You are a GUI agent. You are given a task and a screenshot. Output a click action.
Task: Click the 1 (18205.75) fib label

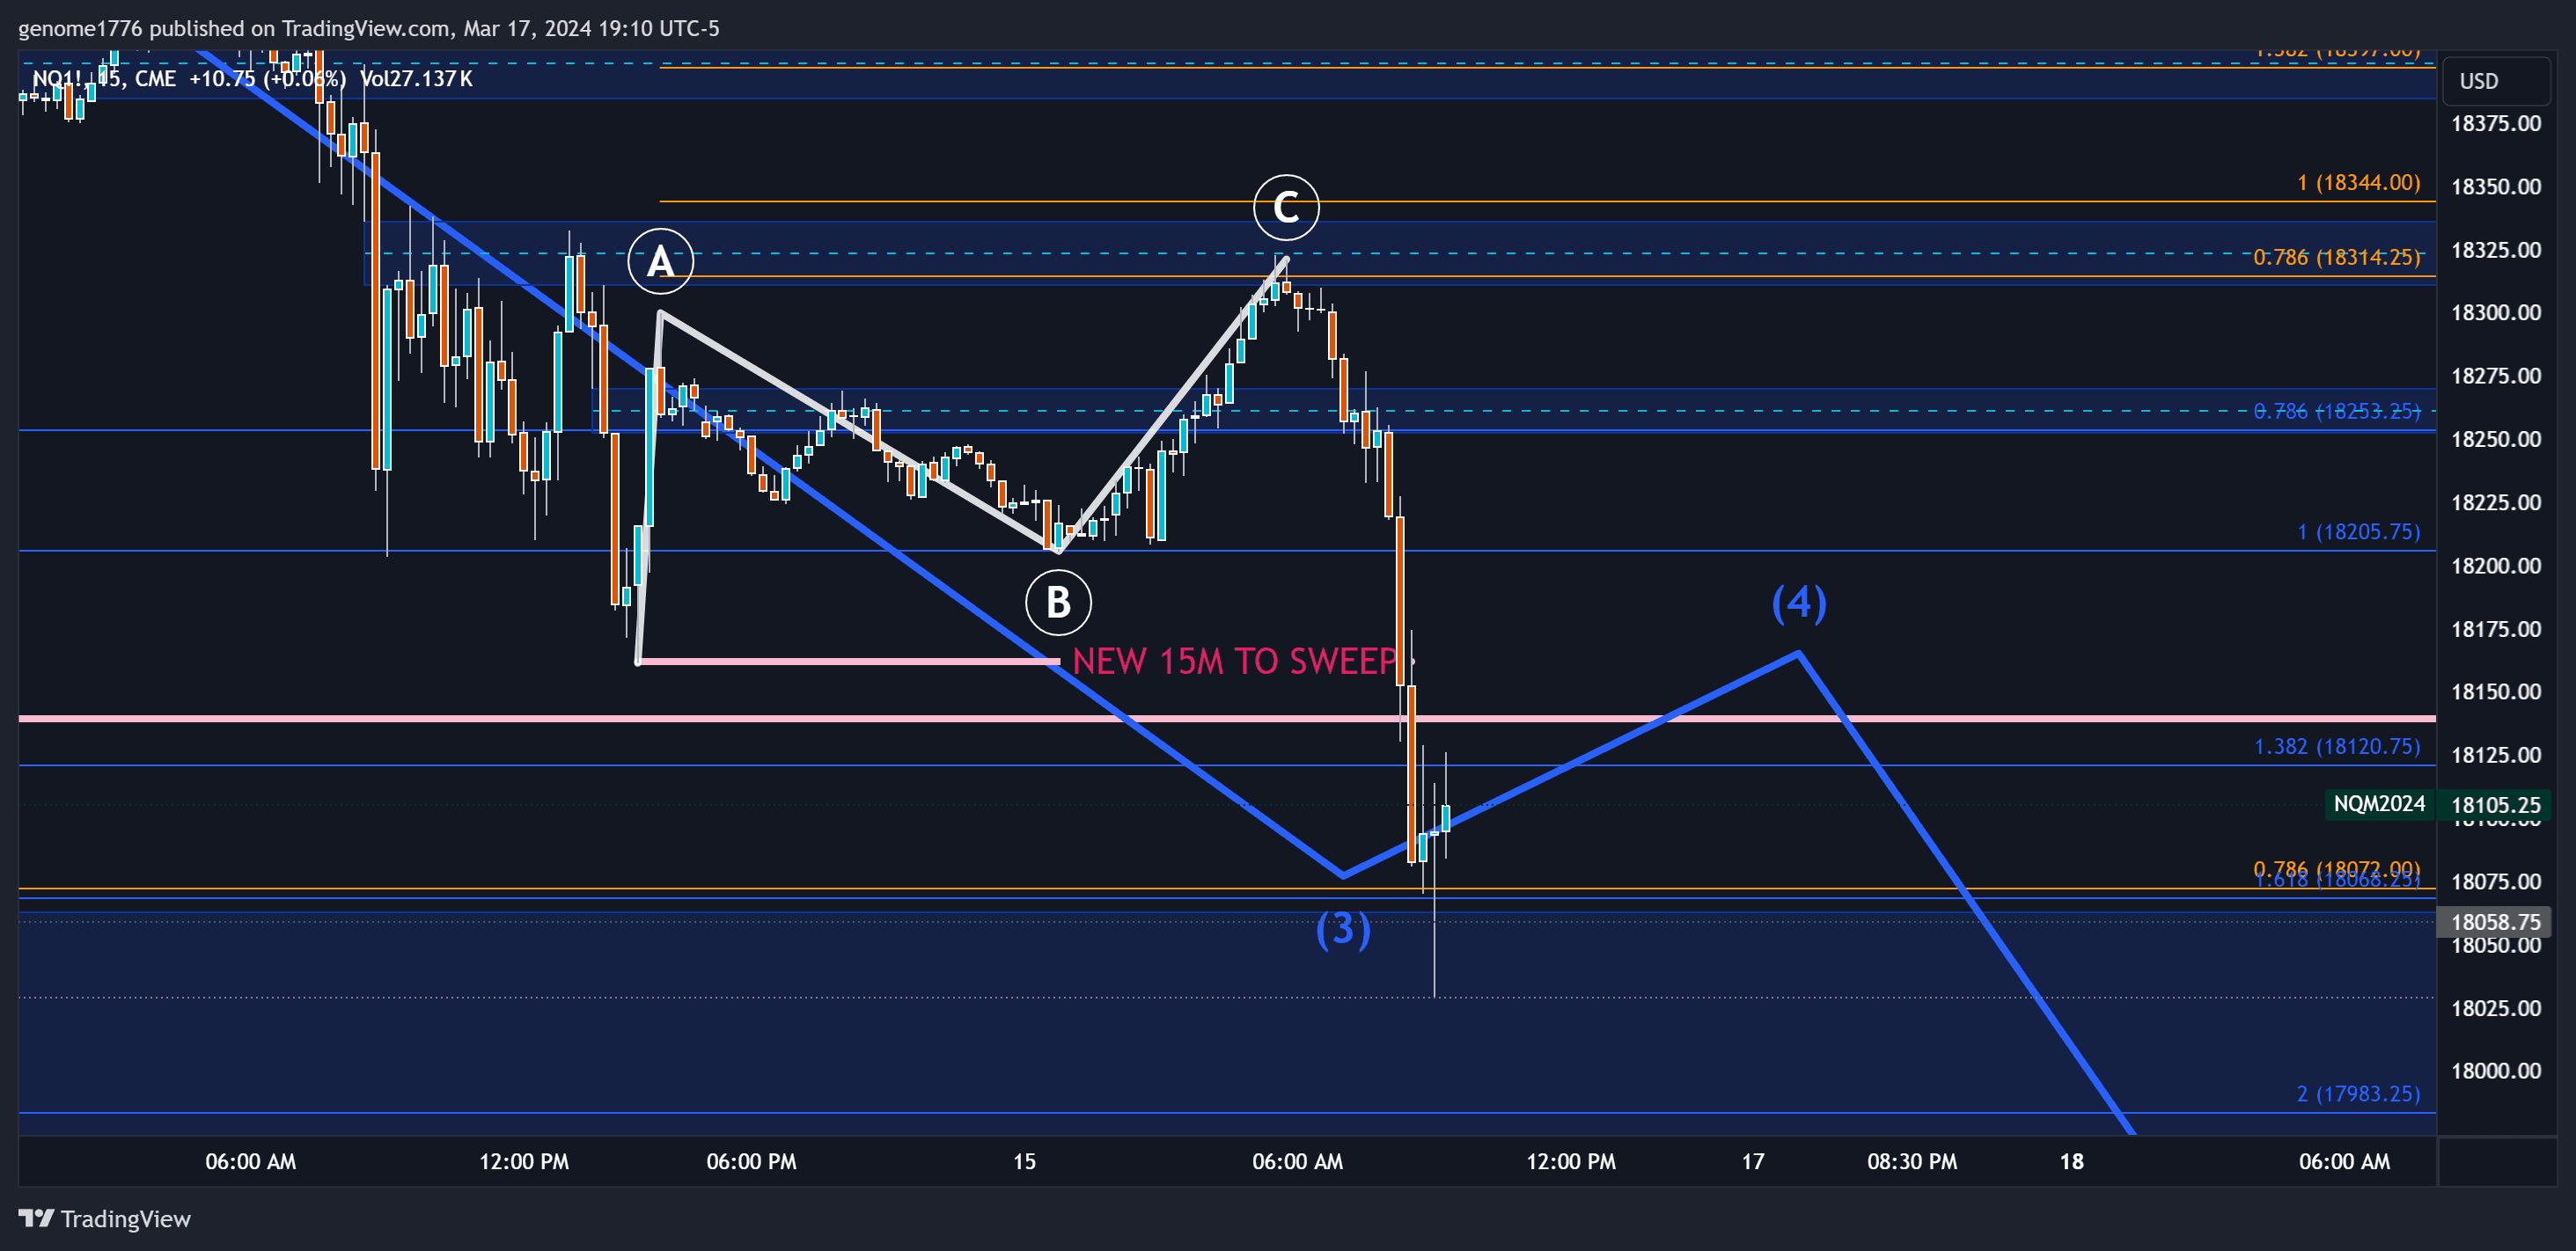(2358, 531)
